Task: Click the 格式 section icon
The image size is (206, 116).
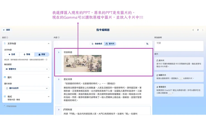Action: pos(5,96)
